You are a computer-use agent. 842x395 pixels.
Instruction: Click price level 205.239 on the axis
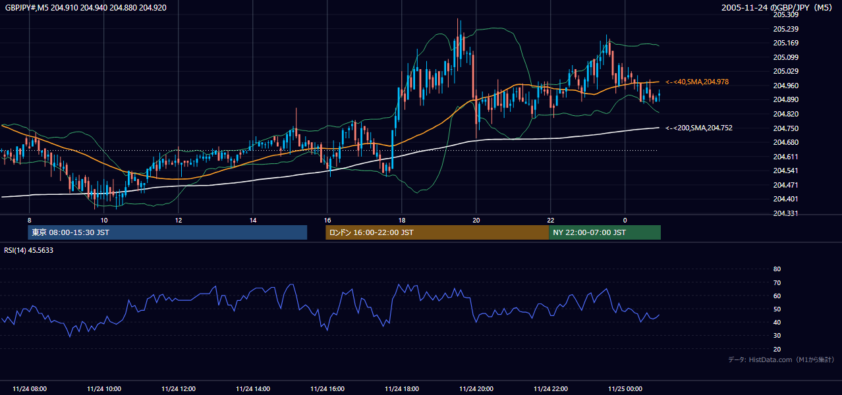click(786, 29)
